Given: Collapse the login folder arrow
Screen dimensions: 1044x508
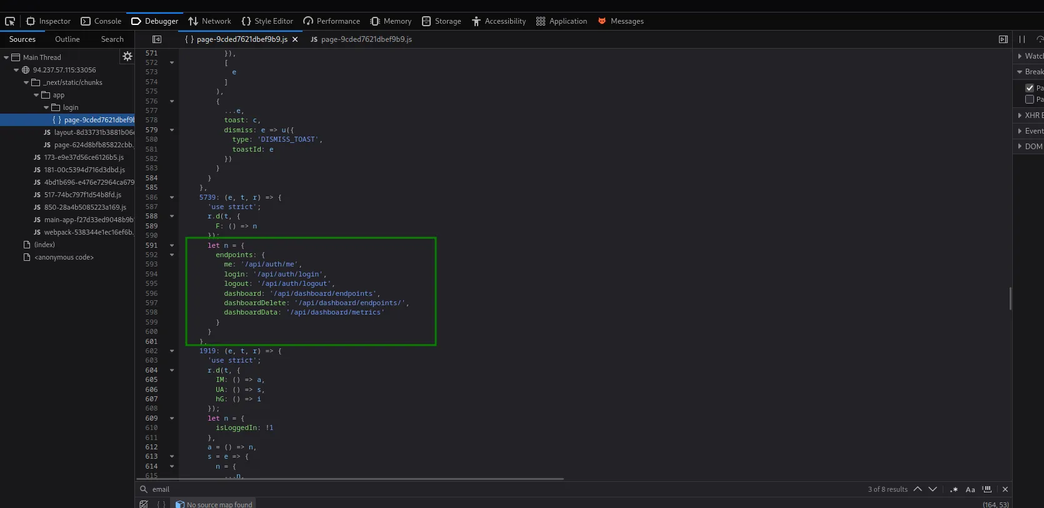Looking at the screenshot, I should click(46, 107).
